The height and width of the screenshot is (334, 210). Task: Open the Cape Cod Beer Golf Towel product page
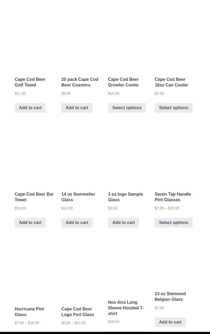(30, 82)
